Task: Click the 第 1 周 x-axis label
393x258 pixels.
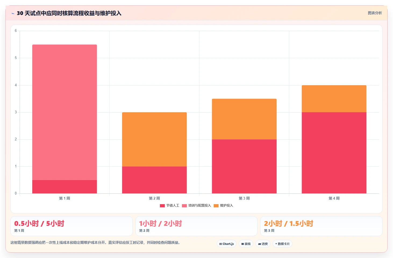Action: [x=65, y=198]
